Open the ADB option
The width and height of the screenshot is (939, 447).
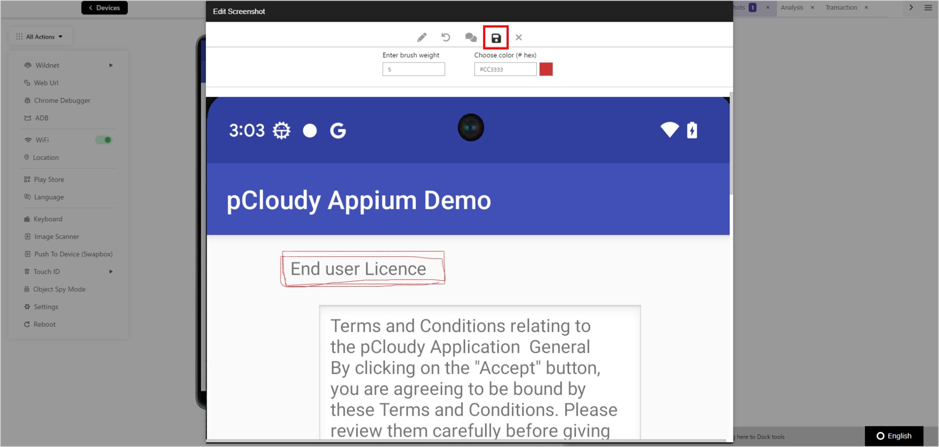[x=41, y=118]
